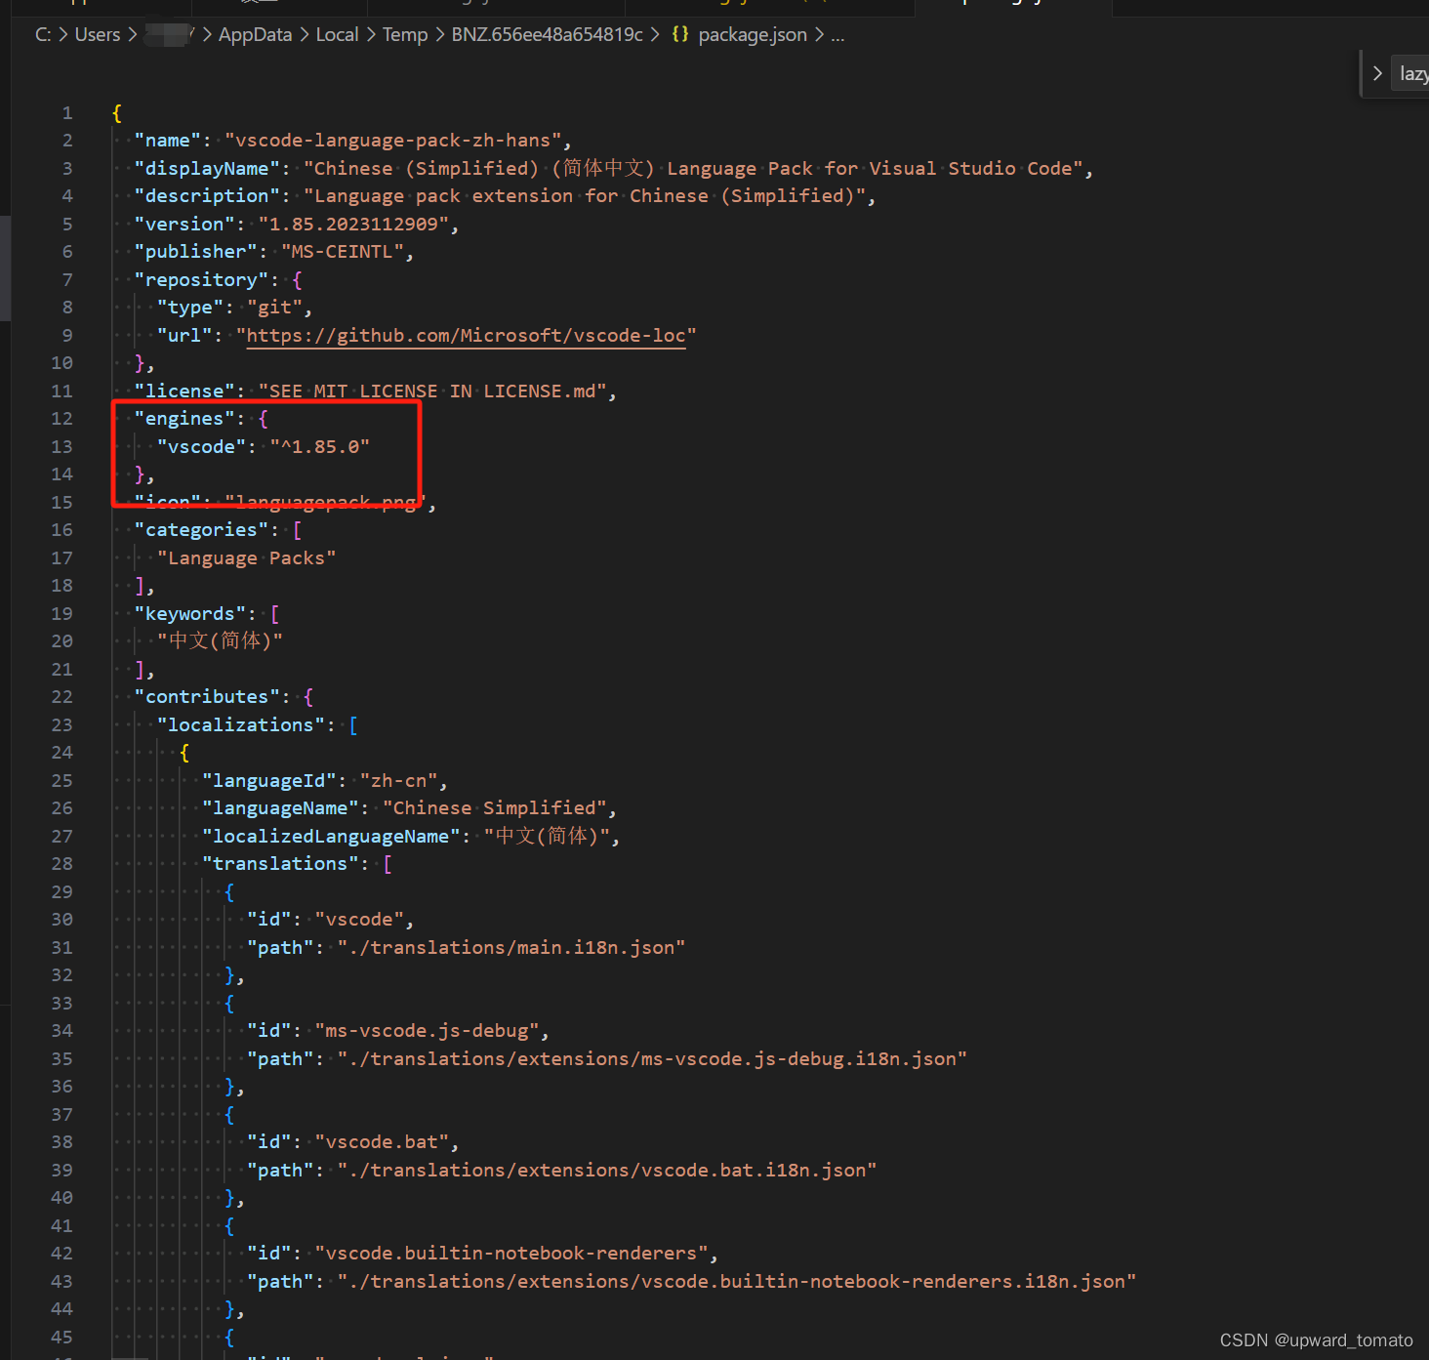Image resolution: width=1429 pixels, height=1360 pixels.
Task: Click the ms-vscode.js-debug.i18n.json path string
Action: coord(653,1058)
